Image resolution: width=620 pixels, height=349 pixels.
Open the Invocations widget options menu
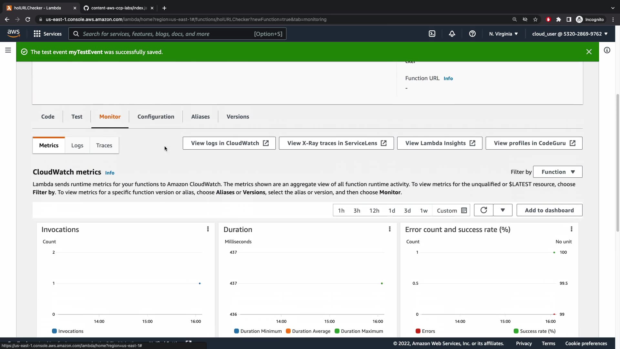[208, 229]
